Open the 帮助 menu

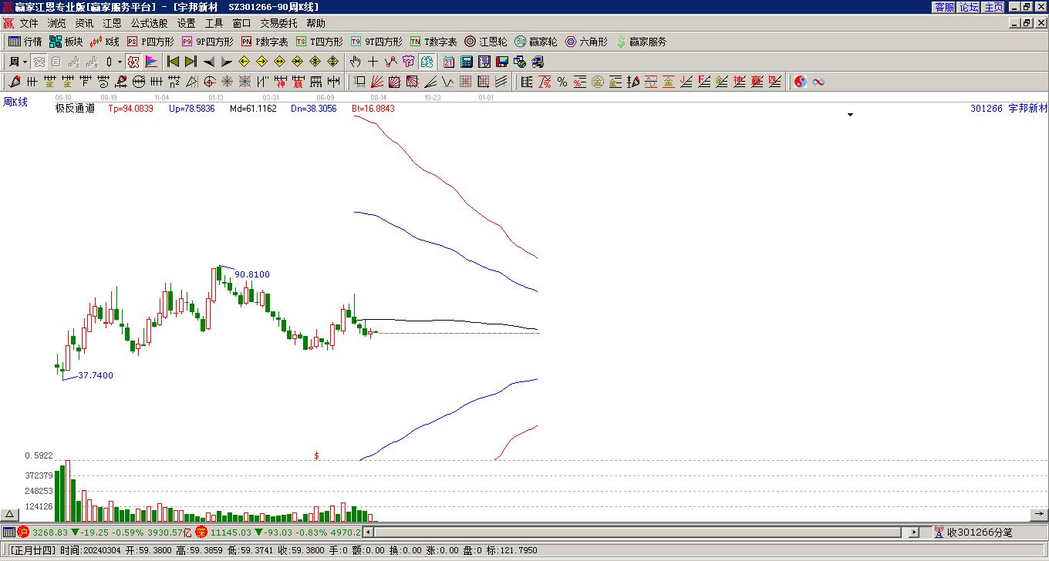tap(315, 24)
